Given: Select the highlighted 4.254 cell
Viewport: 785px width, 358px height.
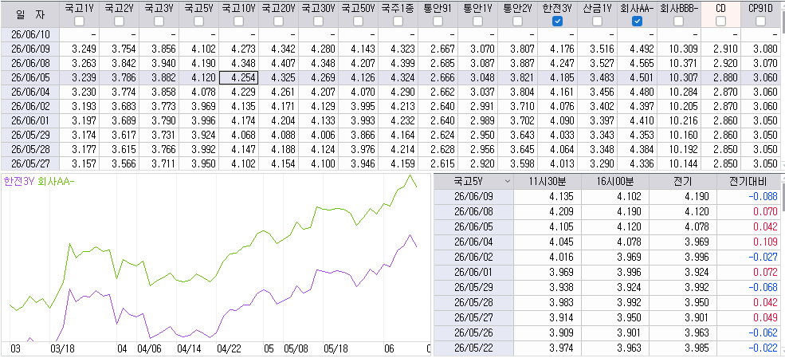Looking at the screenshot, I should point(239,77).
